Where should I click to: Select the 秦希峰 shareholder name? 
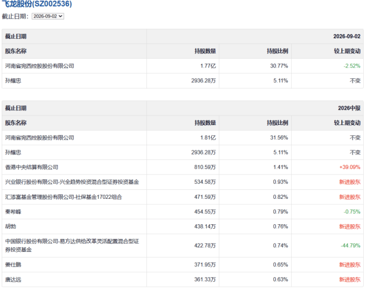coord(13,212)
